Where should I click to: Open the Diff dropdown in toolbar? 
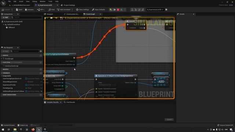pyautogui.click(x=41, y=10)
